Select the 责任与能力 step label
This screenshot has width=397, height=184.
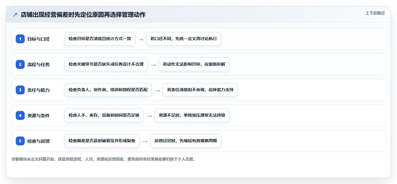pos(38,90)
